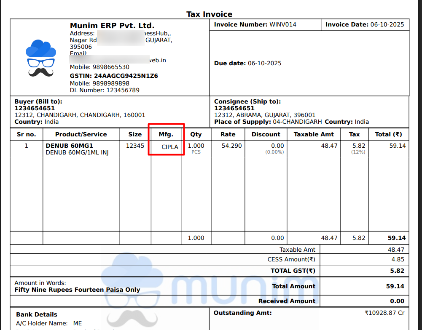
Task: Click the Invoice Date header field
Action: click(x=365, y=24)
